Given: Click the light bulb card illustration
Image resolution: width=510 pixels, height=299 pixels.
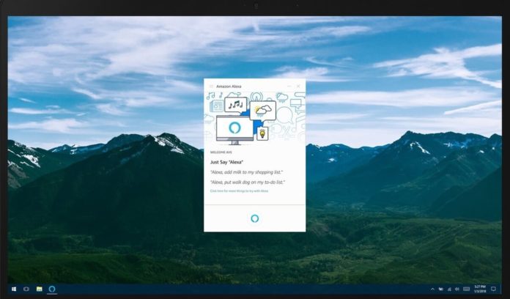Looking at the screenshot, I should pos(262,133).
